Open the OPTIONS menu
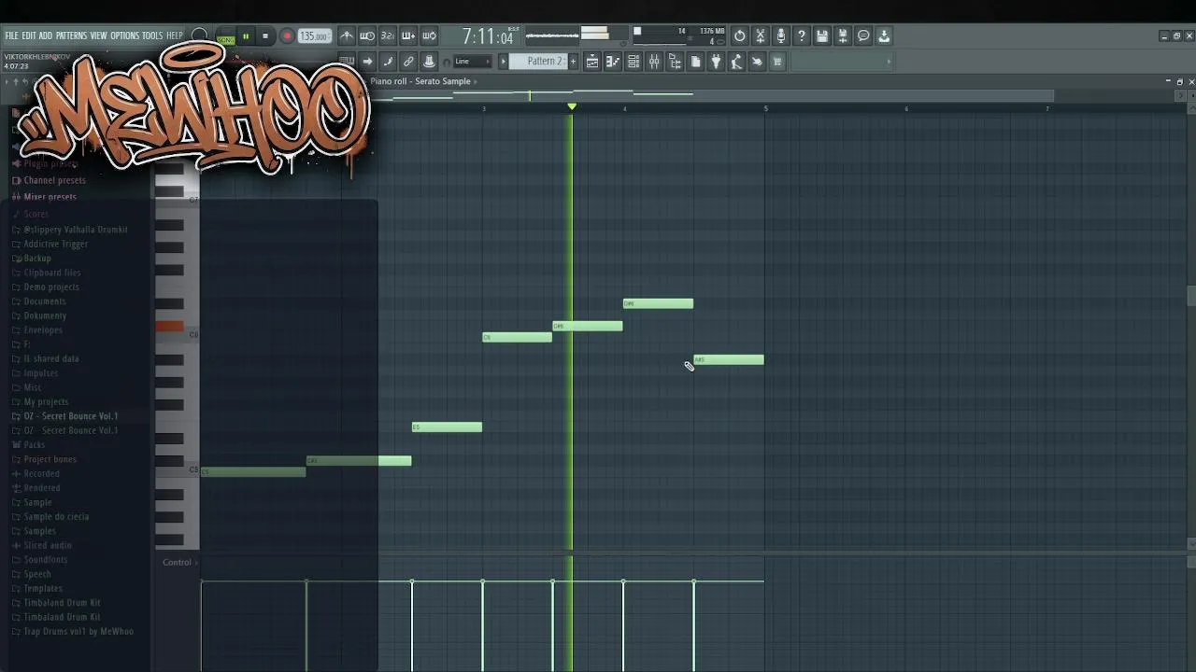1196x672 pixels. [124, 36]
